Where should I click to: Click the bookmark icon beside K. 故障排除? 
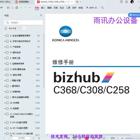[x=7, y=92]
